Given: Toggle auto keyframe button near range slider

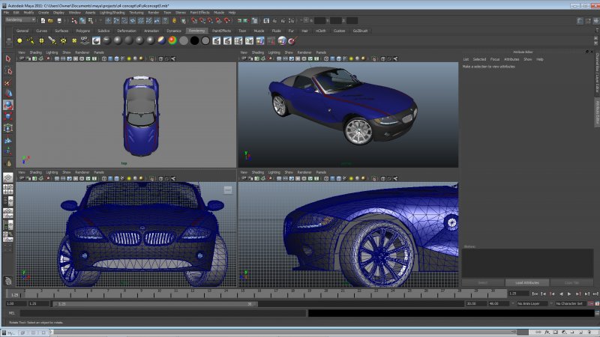Looking at the screenshot, I should click(591, 303).
